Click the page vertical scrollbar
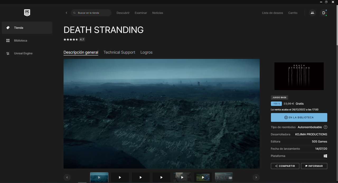 (337, 25)
